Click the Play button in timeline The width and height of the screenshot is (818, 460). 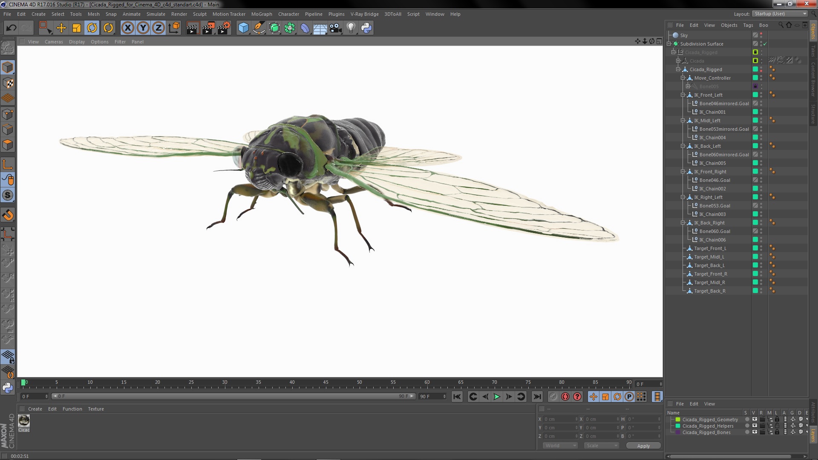point(497,397)
